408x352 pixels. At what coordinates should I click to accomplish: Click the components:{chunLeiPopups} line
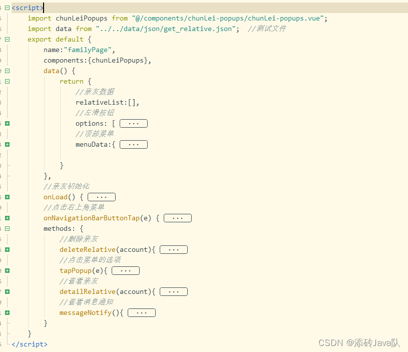[x=97, y=61]
